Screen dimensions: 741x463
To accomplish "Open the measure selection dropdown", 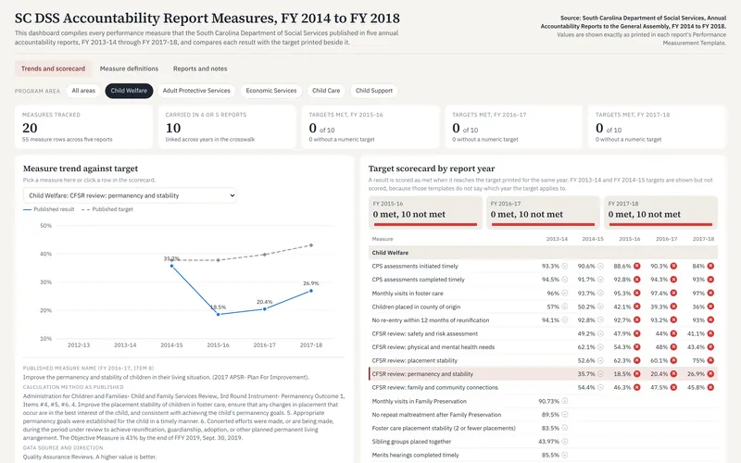I will point(130,195).
